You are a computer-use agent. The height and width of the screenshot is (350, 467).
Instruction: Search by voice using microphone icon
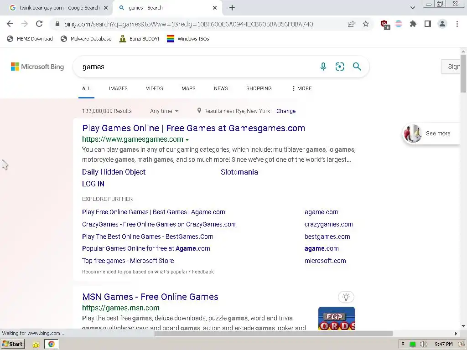(323, 67)
